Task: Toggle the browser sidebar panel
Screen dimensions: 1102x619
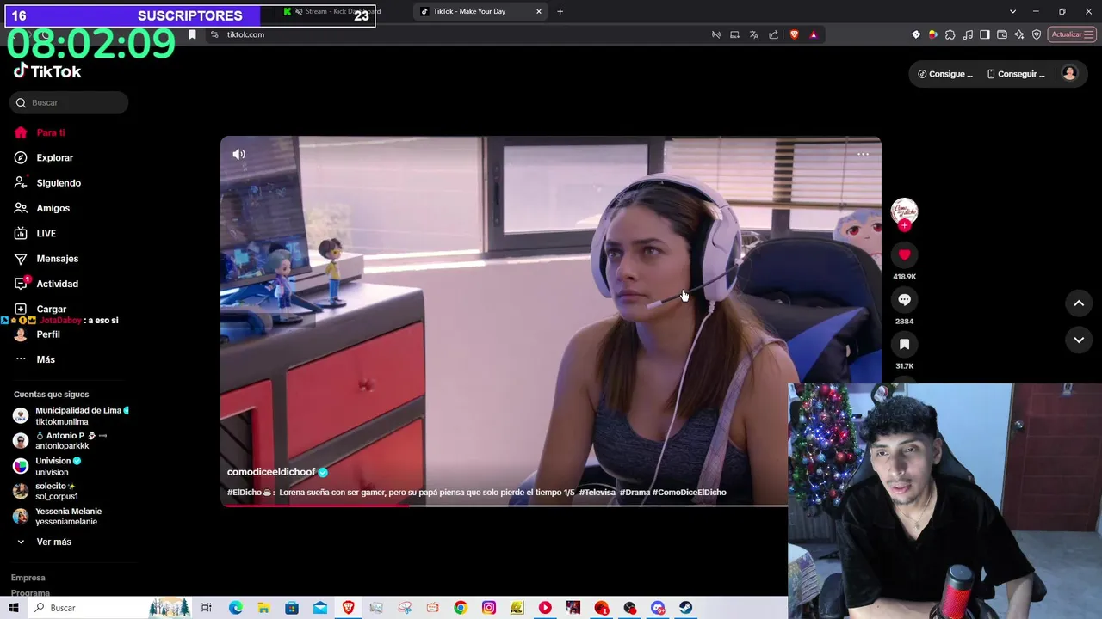Action: 985,34
